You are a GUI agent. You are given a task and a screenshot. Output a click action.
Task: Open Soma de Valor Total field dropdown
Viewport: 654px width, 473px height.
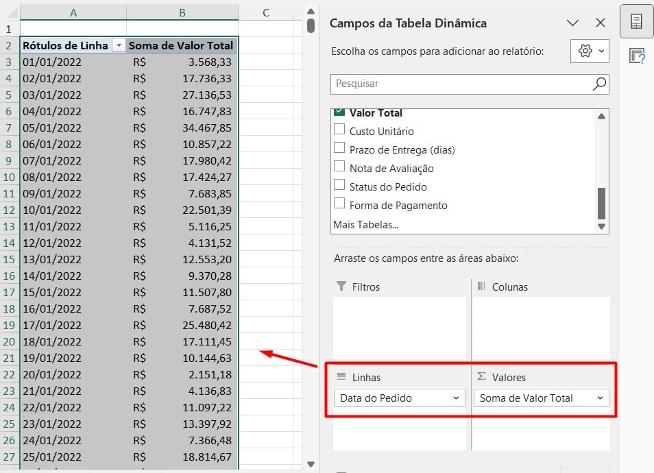600,398
